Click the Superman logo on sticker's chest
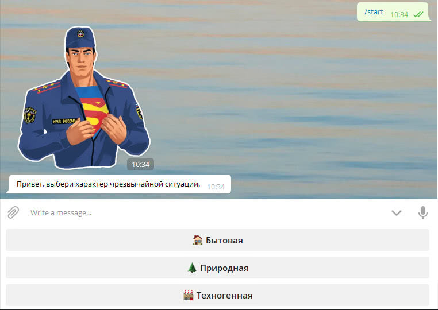 click(x=94, y=112)
